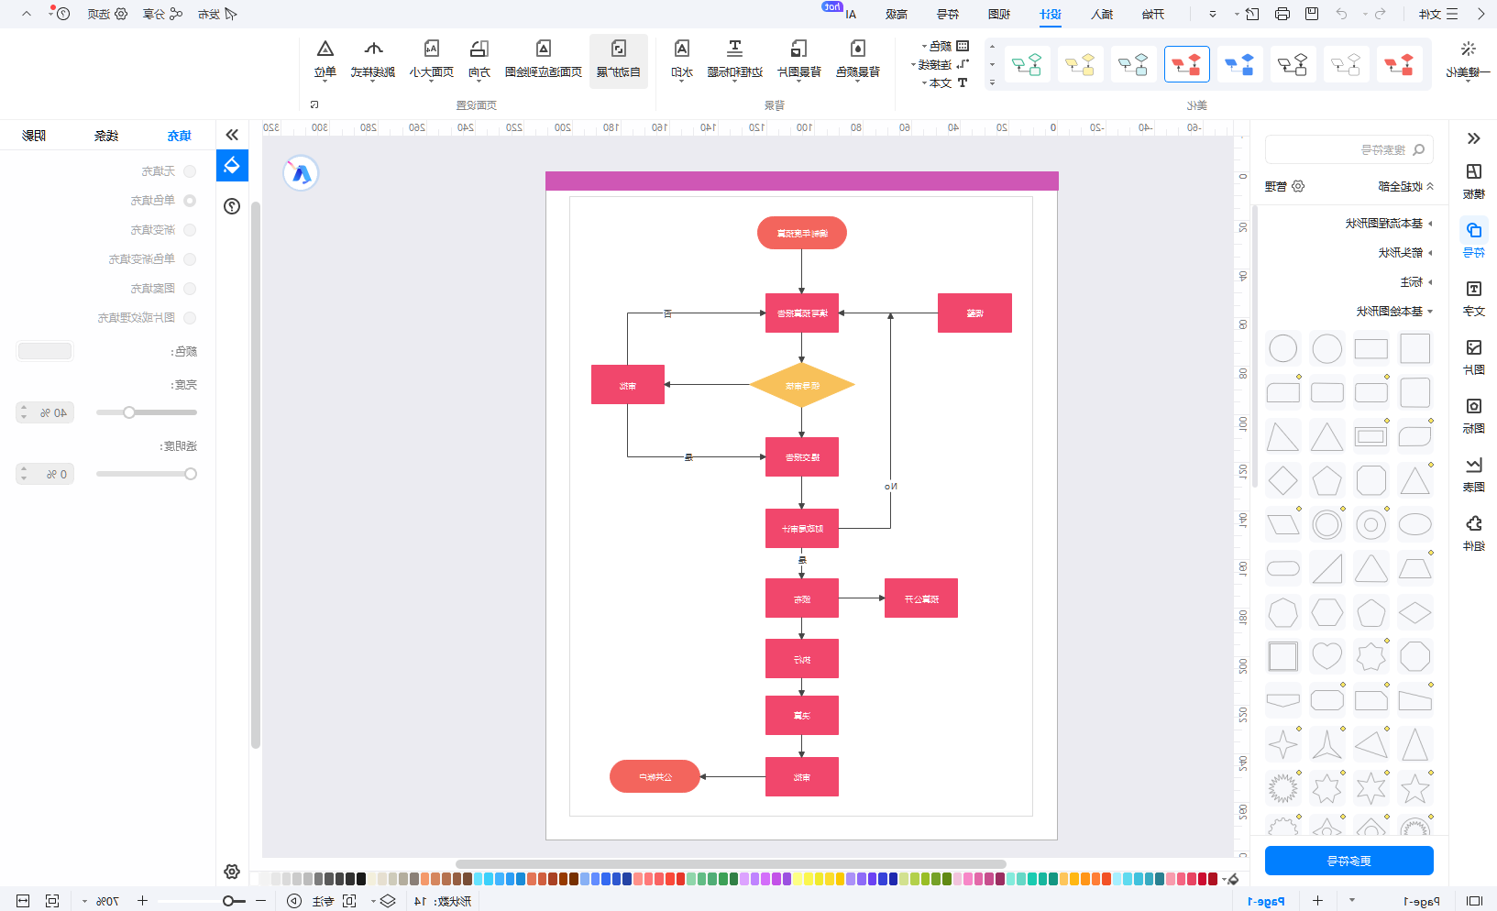
Task: Click the redo arrow in the title bar
Action: coord(1381,14)
